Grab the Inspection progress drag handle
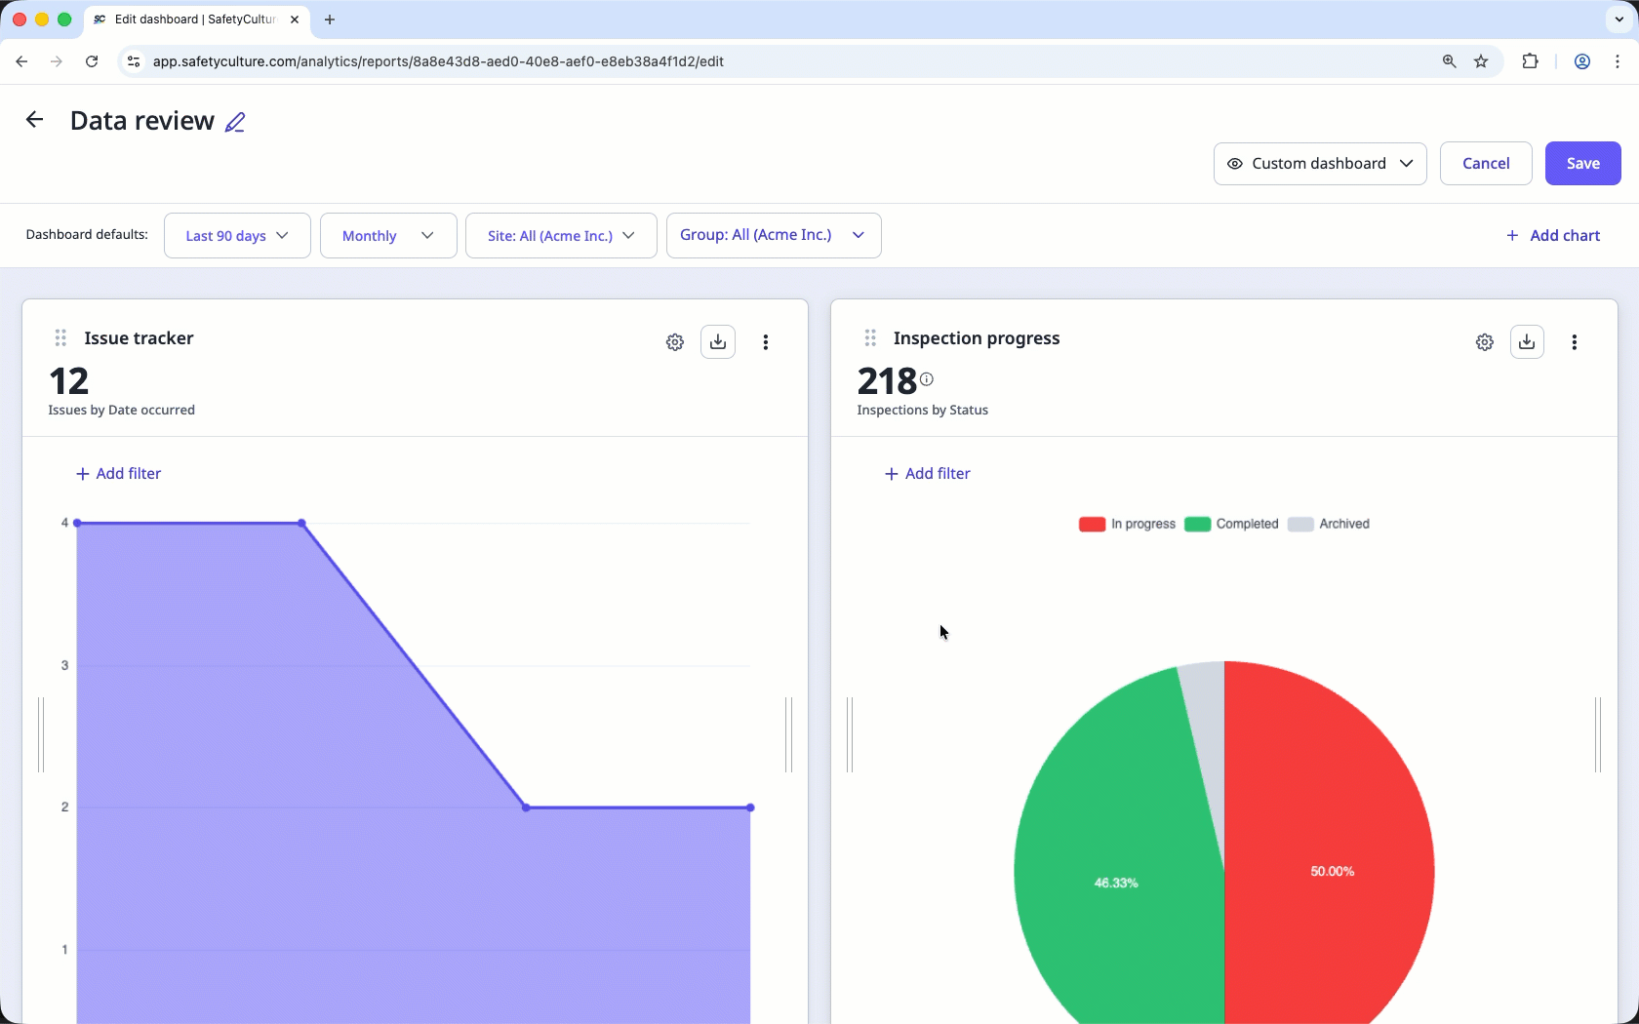The image size is (1639, 1024). click(870, 337)
